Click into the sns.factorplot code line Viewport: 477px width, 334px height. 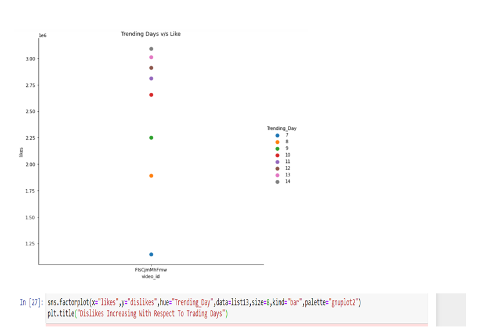(204, 302)
